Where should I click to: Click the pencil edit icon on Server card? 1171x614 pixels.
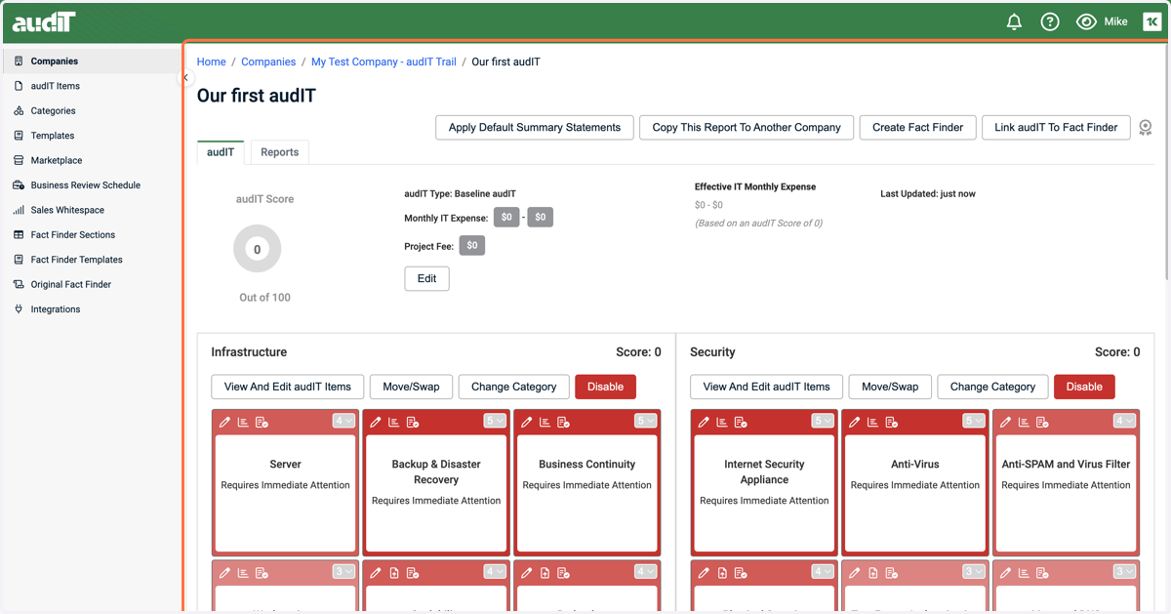tap(224, 422)
